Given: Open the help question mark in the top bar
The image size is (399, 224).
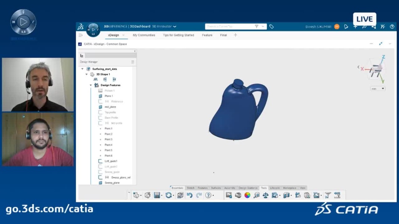Looking at the screenshot, I should tap(392, 27).
